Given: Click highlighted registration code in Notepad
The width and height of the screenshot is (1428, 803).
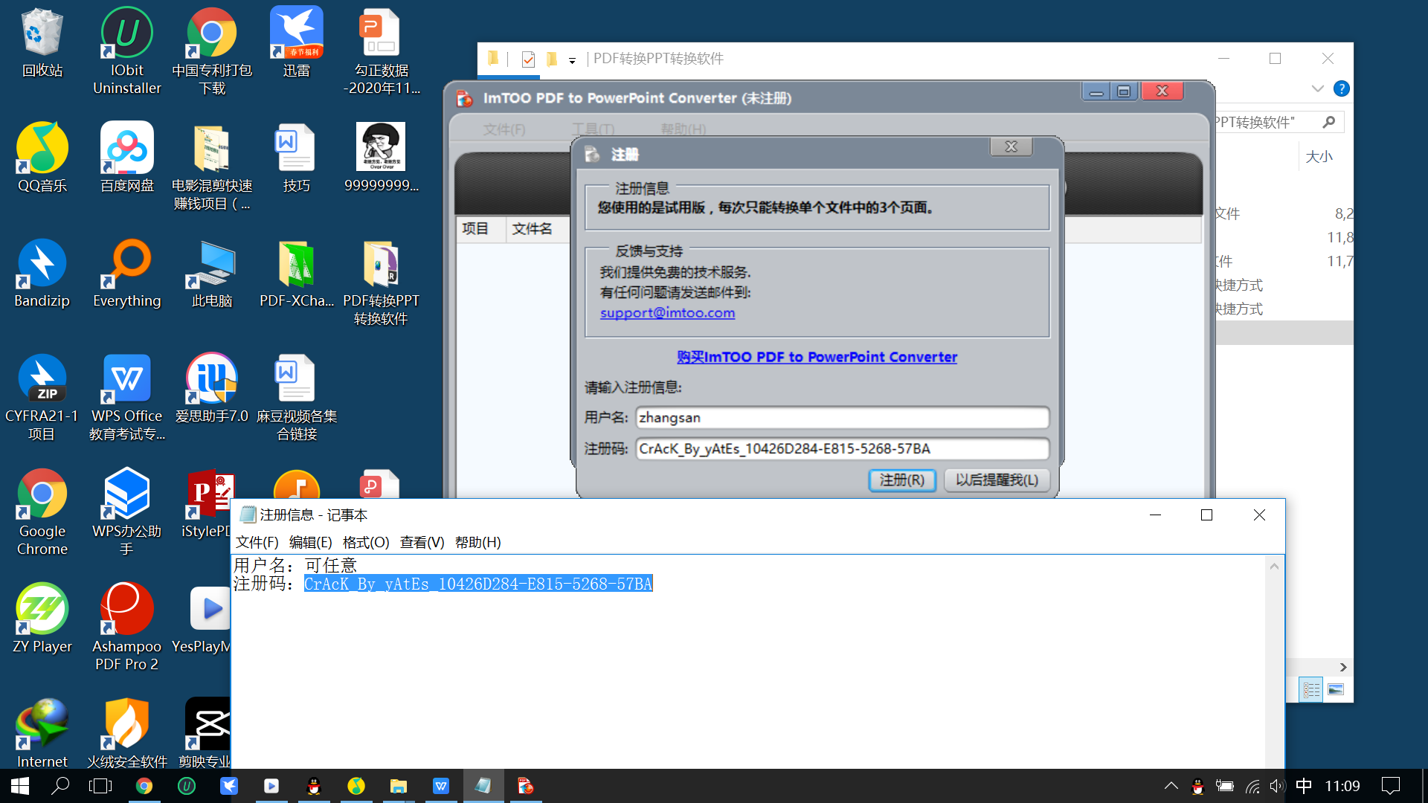Looking at the screenshot, I should pyautogui.click(x=478, y=584).
